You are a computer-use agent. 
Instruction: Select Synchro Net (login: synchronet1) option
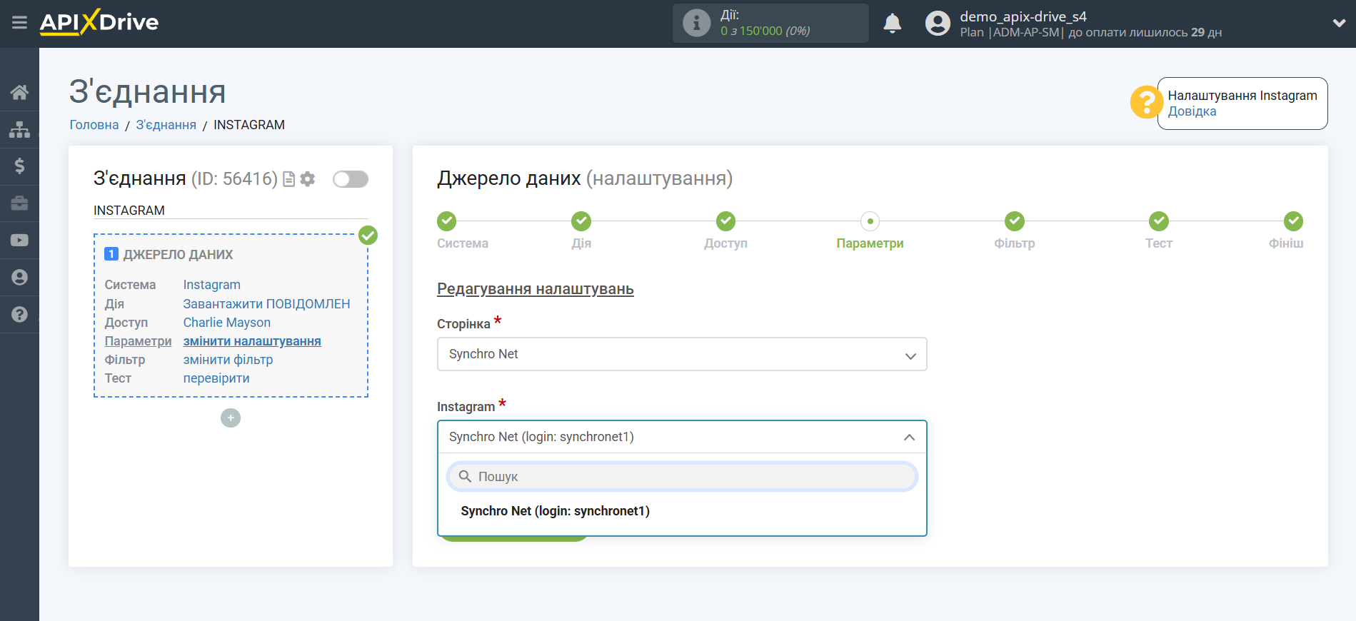[x=555, y=511]
